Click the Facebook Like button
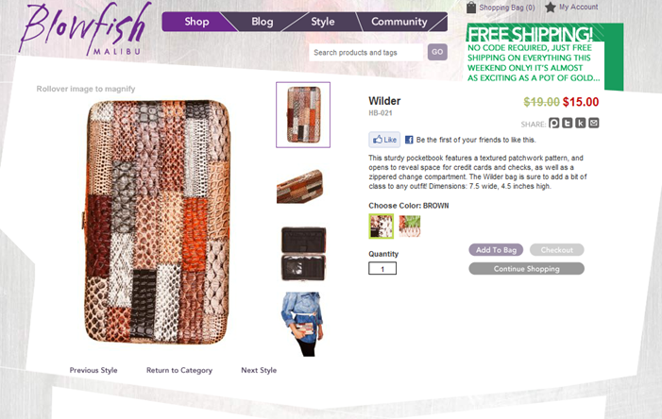 tap(384, 140)
